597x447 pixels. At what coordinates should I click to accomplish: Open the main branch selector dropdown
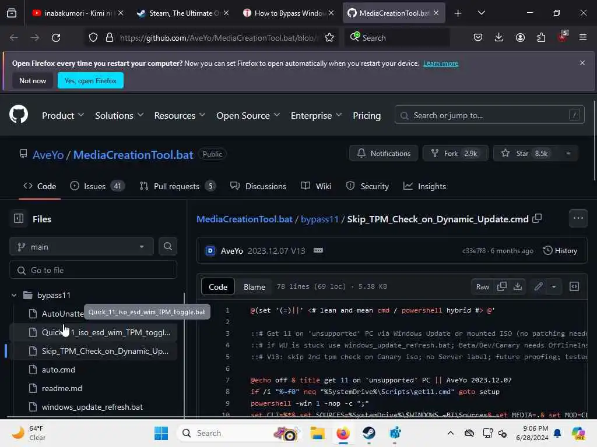tap(82, 247)
